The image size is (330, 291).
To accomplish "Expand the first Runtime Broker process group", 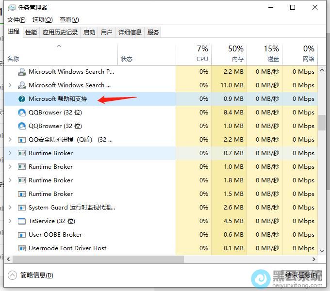I will [10, 153].
